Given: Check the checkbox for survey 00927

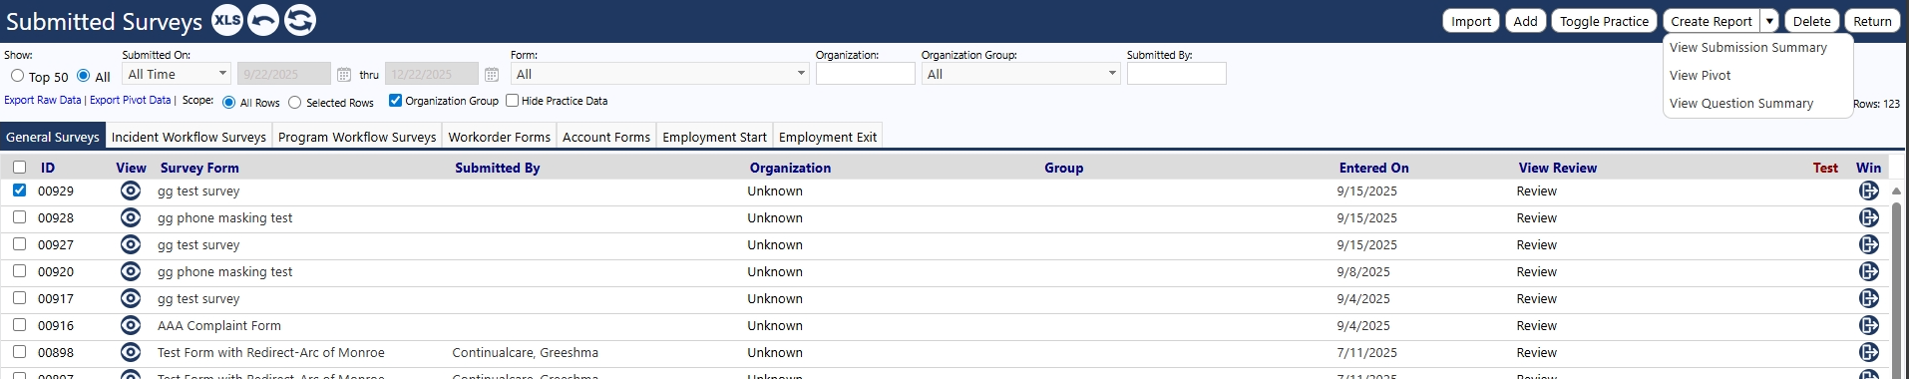Looking at the screenshot, I should pyautogui.click(x=19, y=243).
